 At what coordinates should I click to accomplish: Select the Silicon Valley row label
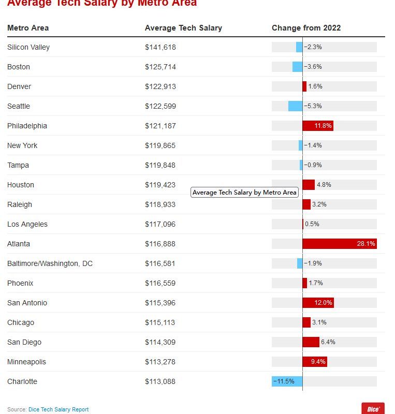28,47
